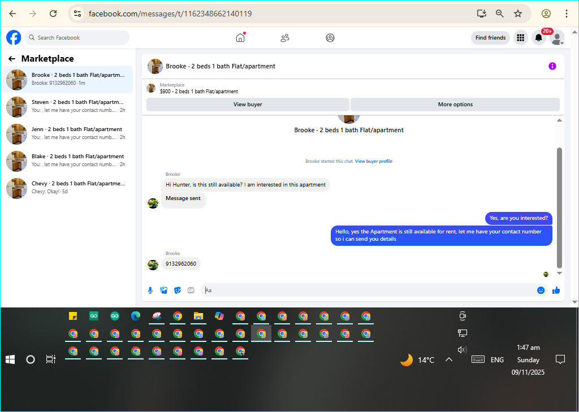
Task: Send a thumbs-up like
Action: pyautogui.click(x=556, y=290)
